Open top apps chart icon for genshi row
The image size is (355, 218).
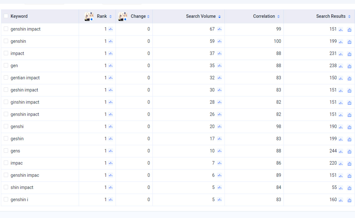pyautogui.click(x=350, y=127)
